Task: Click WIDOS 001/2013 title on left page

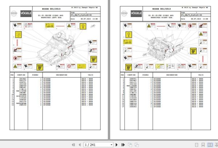Action: [x=51, y=9]
